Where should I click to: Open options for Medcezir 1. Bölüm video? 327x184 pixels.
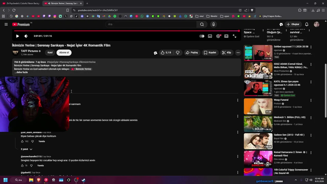pyautogui.click(x=311, y=118)
